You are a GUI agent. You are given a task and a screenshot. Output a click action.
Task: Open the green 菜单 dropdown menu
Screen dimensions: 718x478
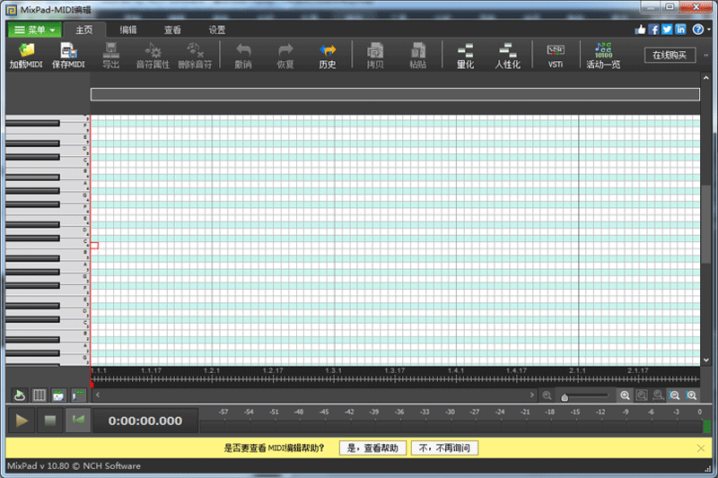pos(35,30)
